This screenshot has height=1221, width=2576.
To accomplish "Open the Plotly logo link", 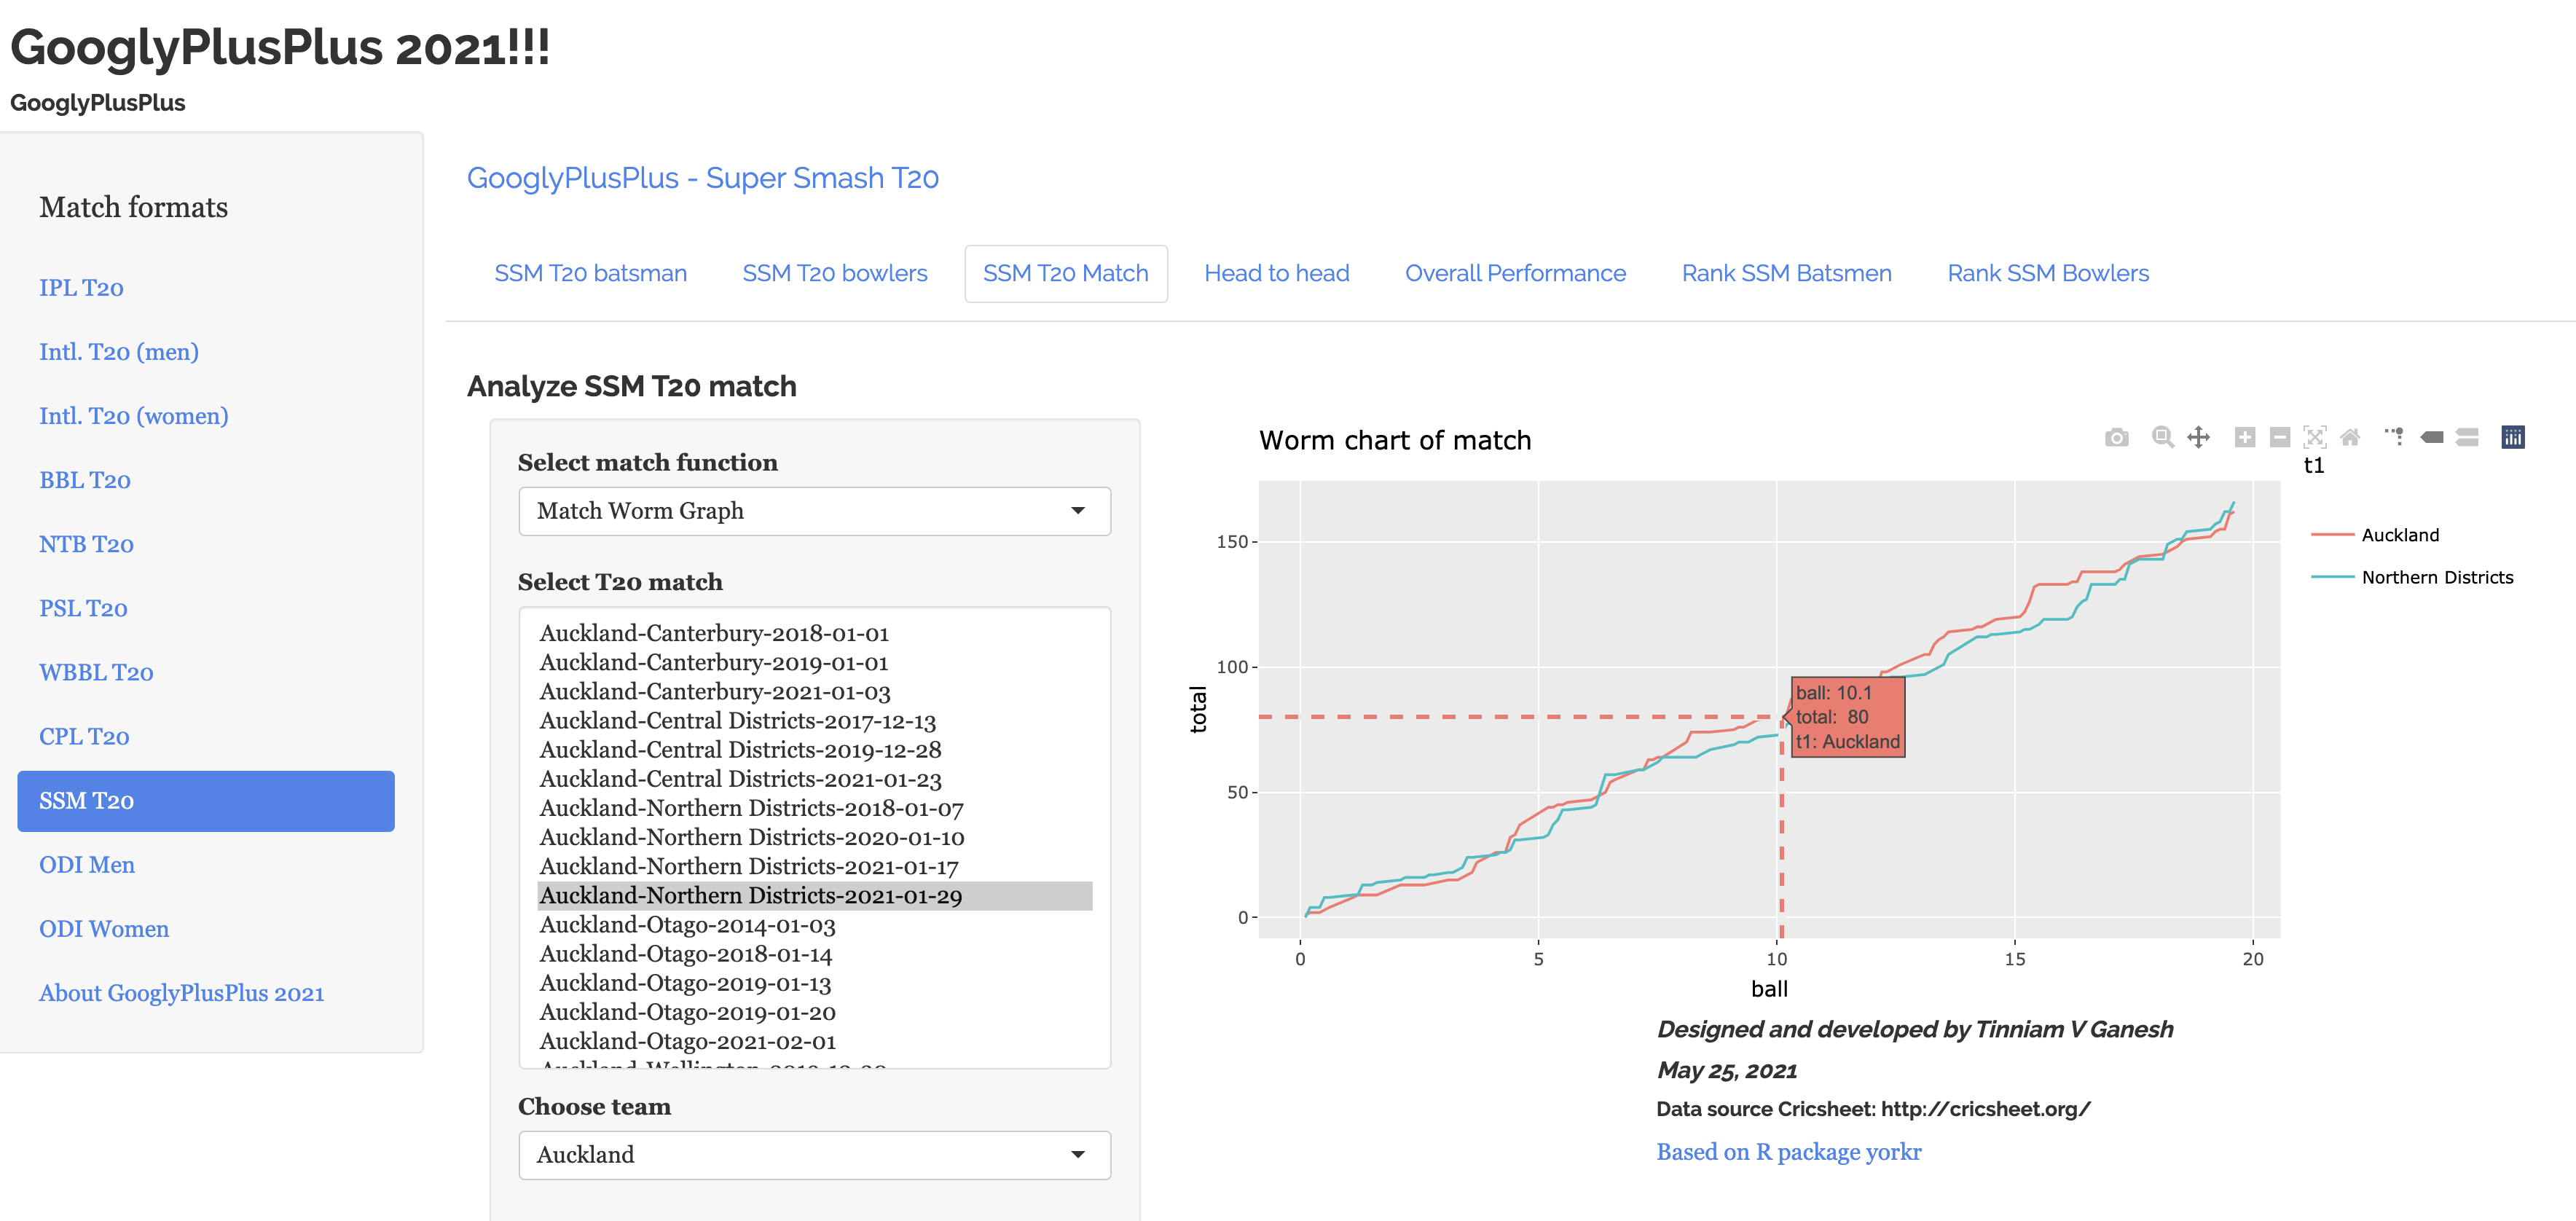I will point(2513,438).
